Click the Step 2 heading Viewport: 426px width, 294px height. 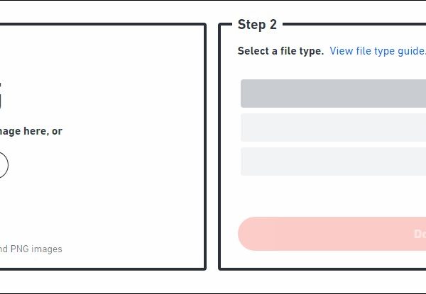click(x=257, y=25)
